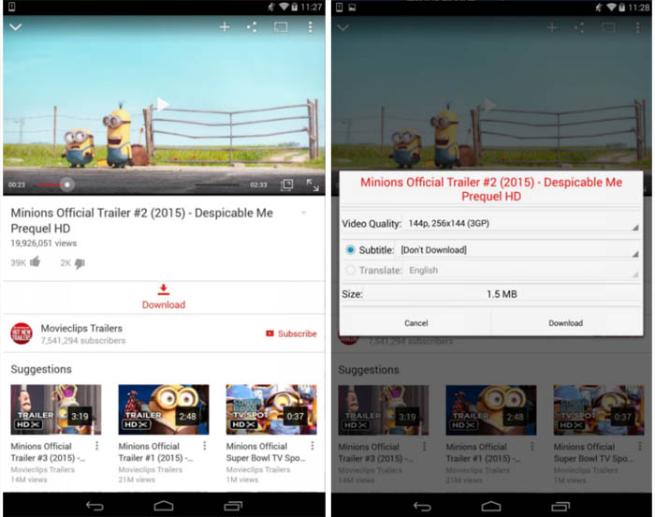Viewport: 655px width, 517px height.
Task: Tap the cast screen icon in left screen
Action: (x=281, y=27)
